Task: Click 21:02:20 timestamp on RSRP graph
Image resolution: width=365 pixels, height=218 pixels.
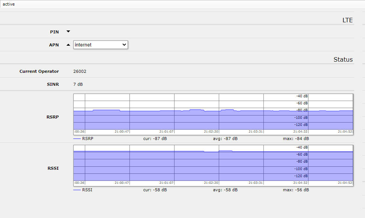Action: 211,131
